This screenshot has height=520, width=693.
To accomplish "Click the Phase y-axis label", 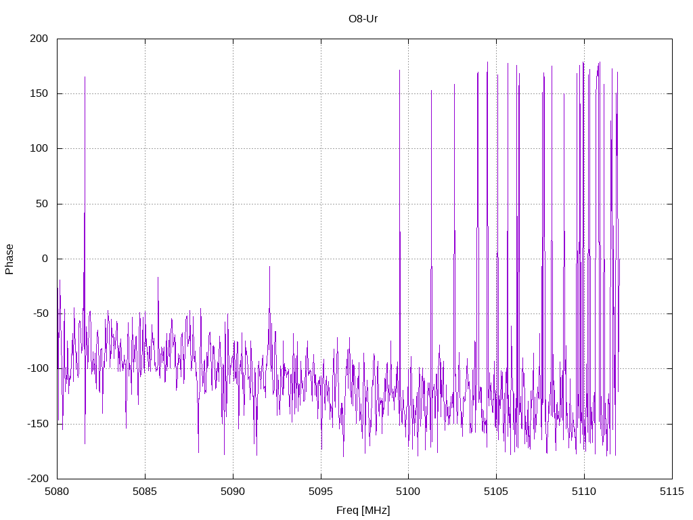I will (x=9, y=259).
